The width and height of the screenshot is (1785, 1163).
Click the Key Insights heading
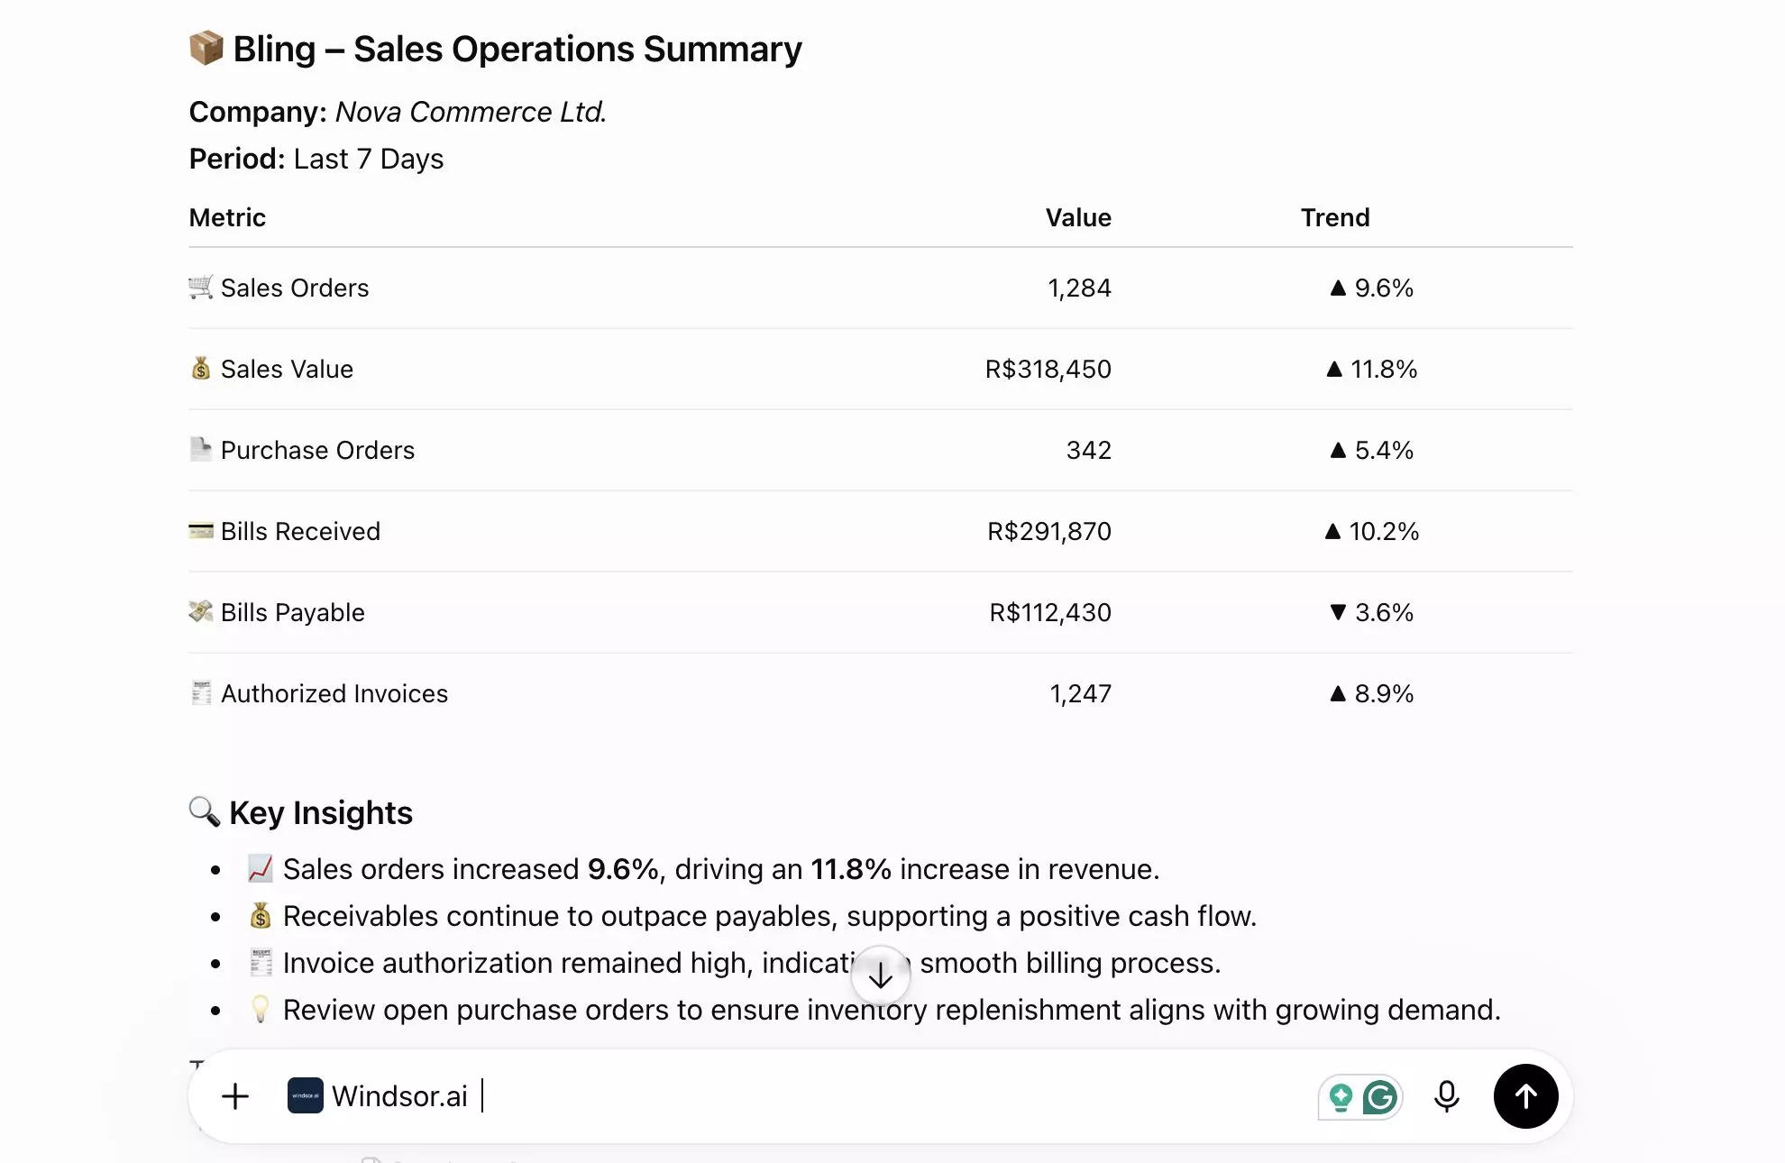[x=321, y=812]
